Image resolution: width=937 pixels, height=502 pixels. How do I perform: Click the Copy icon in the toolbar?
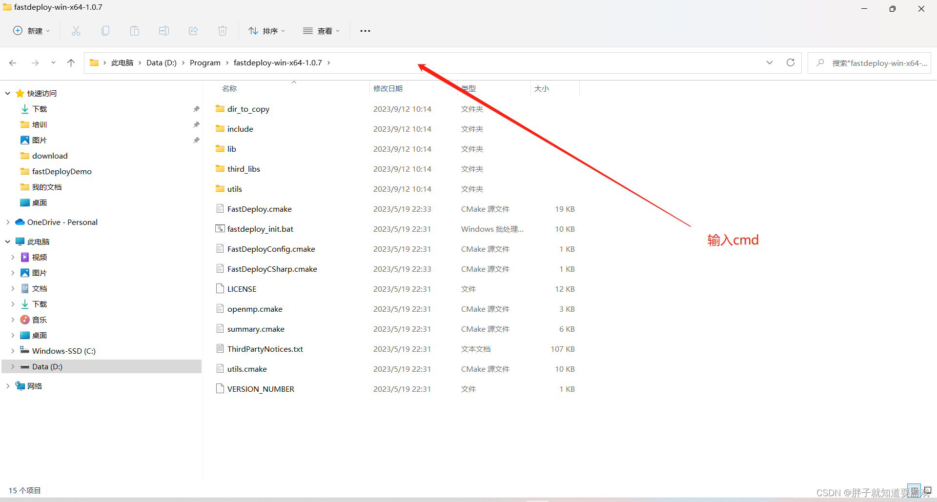[x=105, y=30]
